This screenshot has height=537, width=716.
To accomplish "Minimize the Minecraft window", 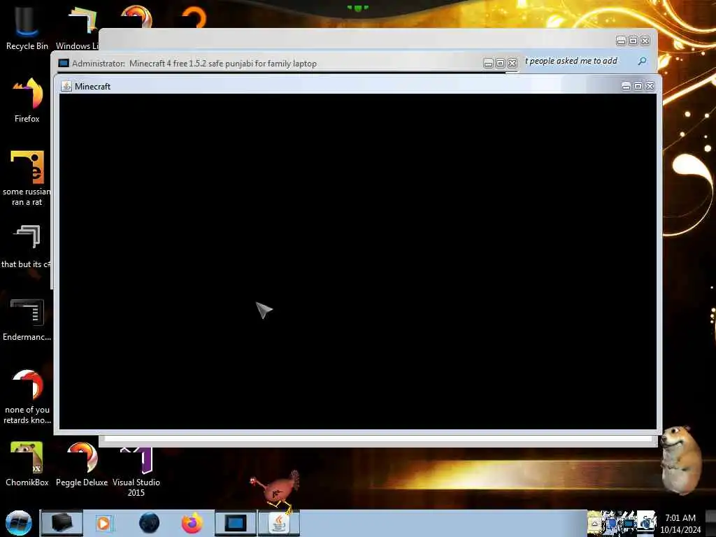I will click(x=626, y=86).
